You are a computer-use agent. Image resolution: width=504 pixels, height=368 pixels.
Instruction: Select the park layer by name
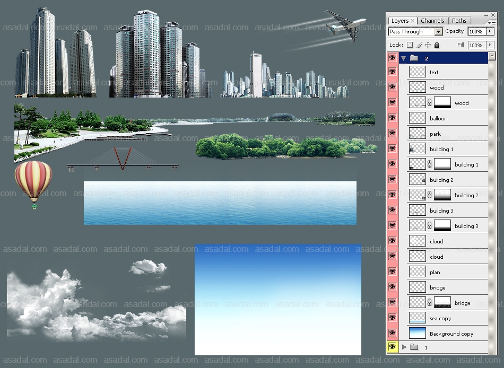click(435, 134)
